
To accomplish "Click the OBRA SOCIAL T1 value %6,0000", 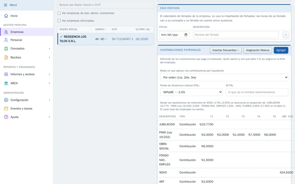I will point(207,146).
